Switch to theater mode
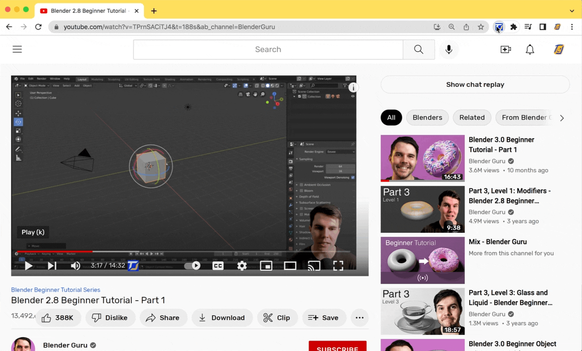 [290, 266]
